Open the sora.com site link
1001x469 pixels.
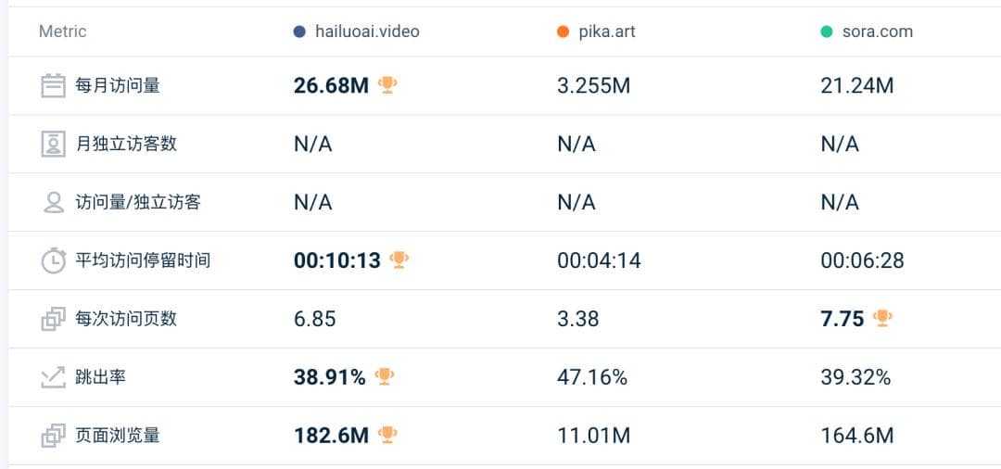click(x=877, y=32)
